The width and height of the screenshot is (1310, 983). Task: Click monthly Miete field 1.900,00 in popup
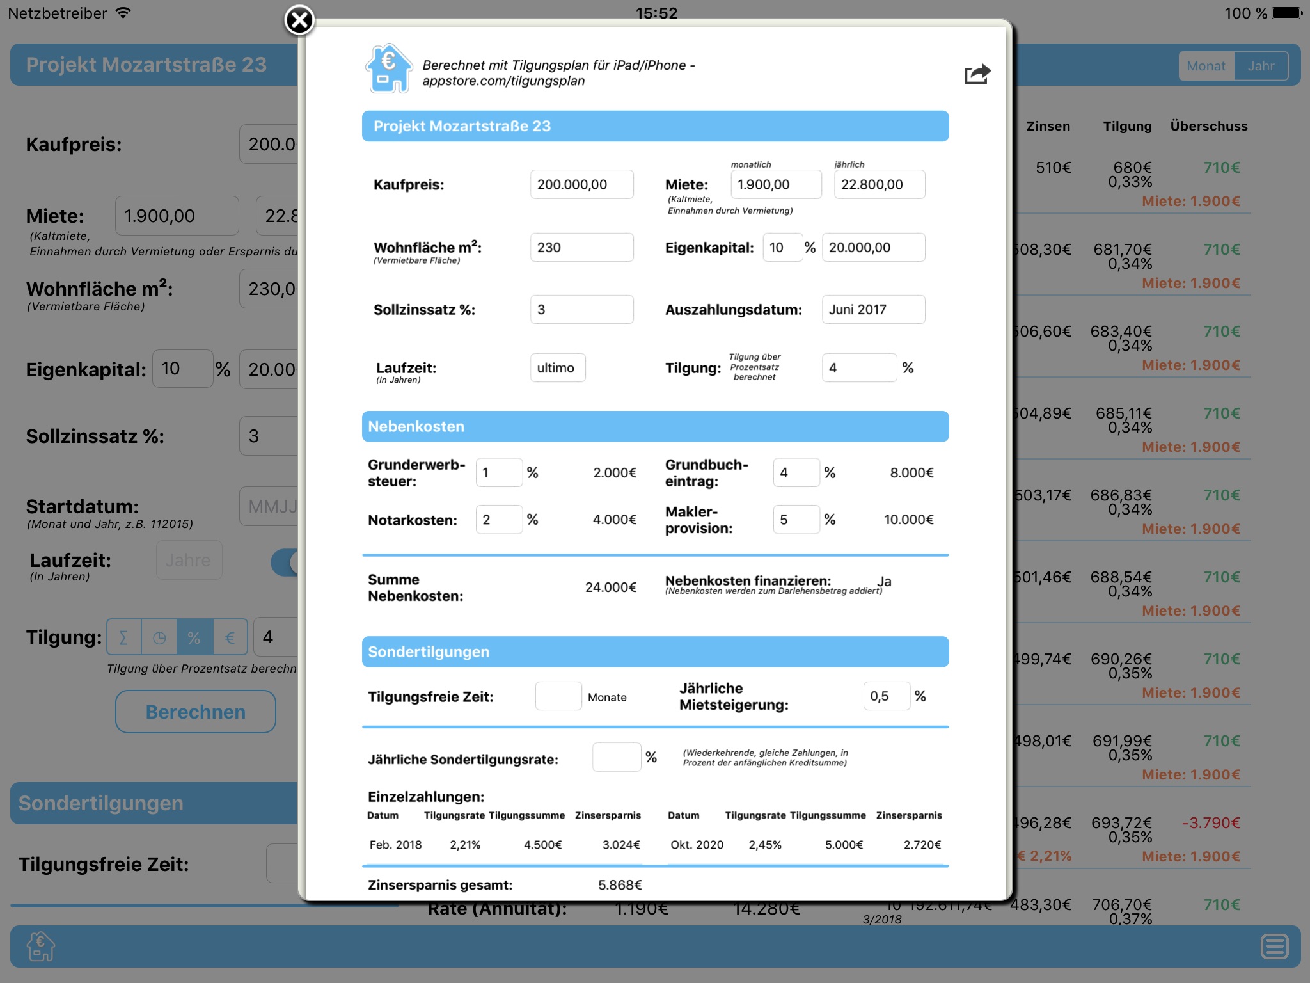776,184
